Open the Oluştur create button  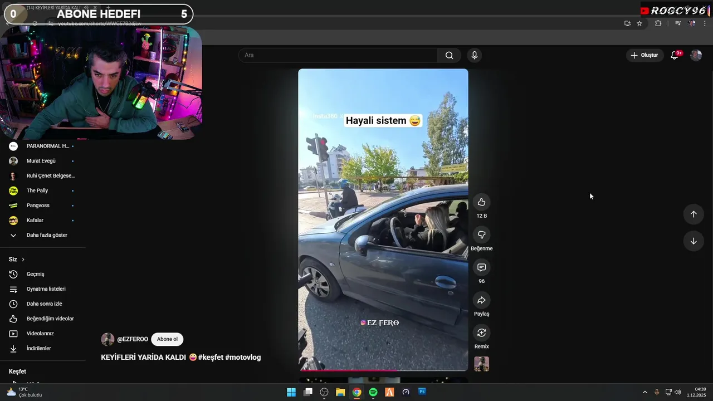(644, 55)
